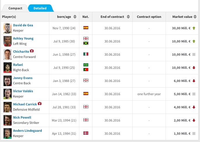
Task: Click Victor Valdés's portrait thumbnail
Action: coord(8,94)
